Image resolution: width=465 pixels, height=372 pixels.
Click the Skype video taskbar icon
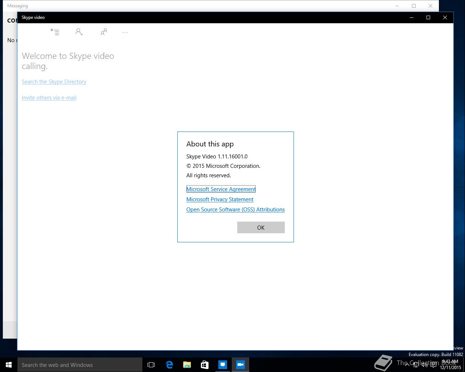(240, 365)
